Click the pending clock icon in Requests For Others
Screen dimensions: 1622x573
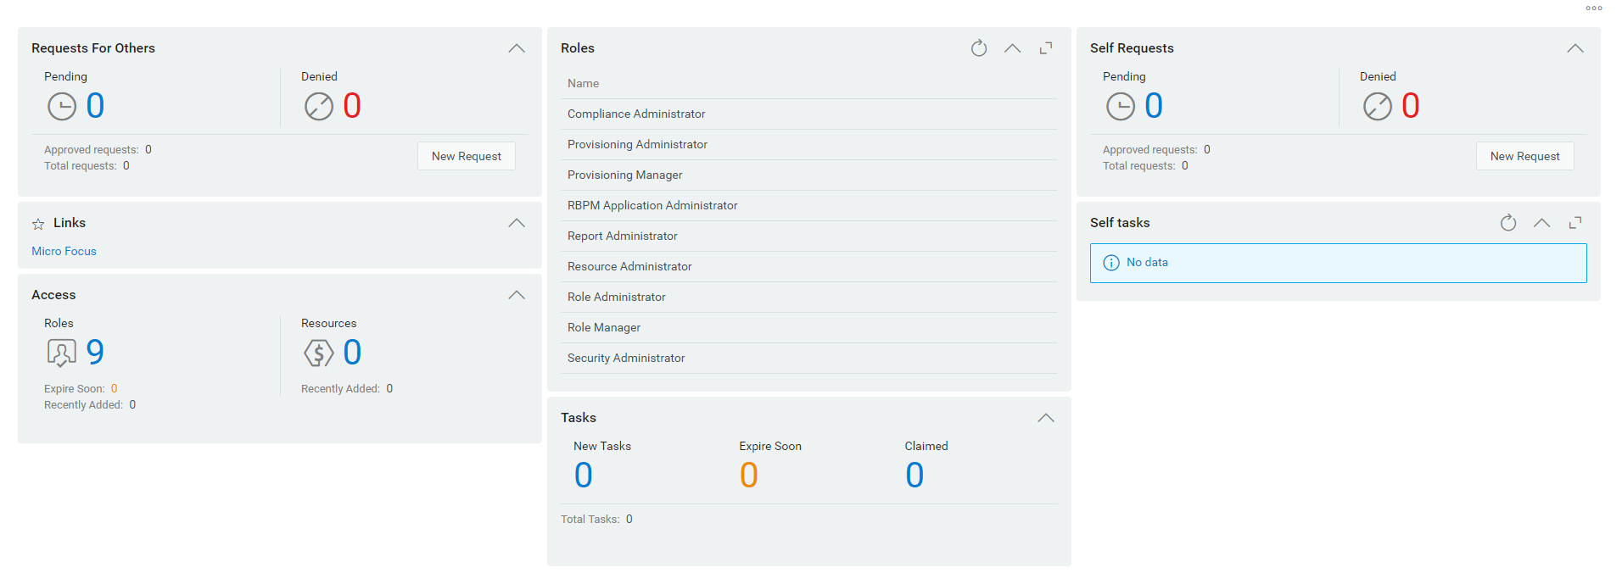tap(62, 107)
